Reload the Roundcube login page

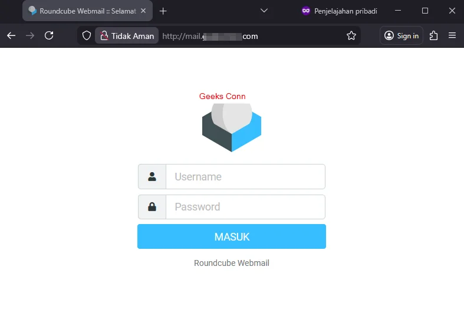pos(49,36)
